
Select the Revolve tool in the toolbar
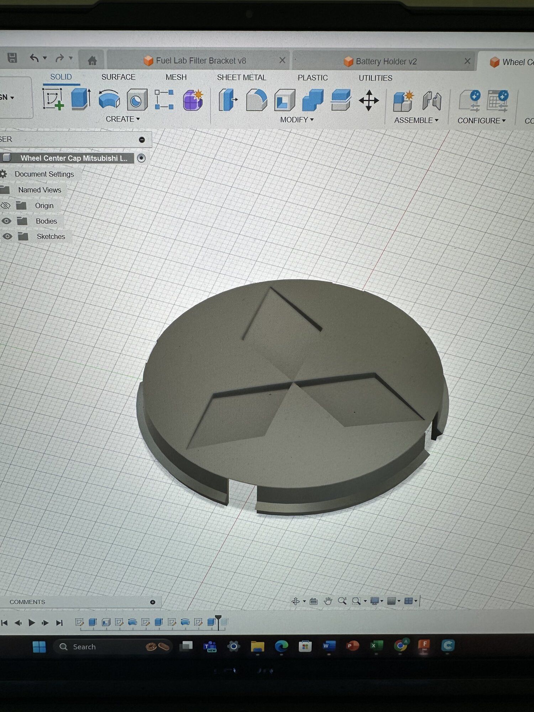coord(109,99)
